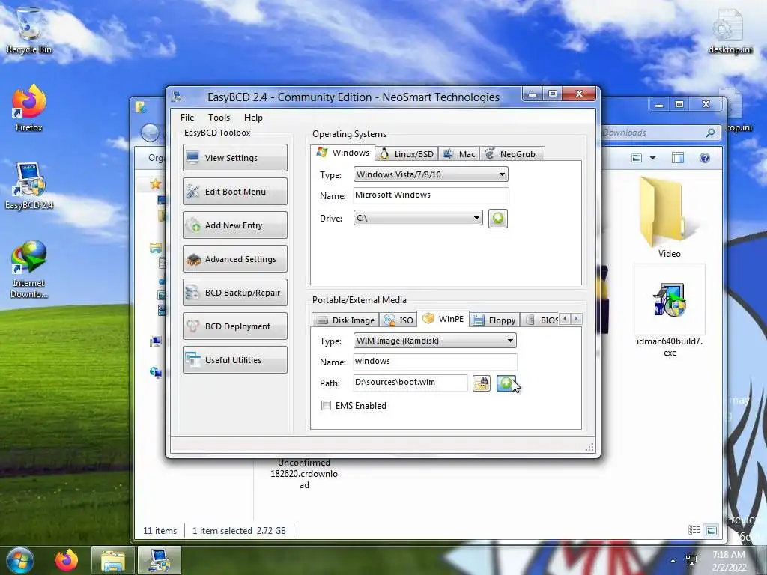The image size is (767, 575).
Task: Switch Explorer to large icons view
Action: point(712,530)
